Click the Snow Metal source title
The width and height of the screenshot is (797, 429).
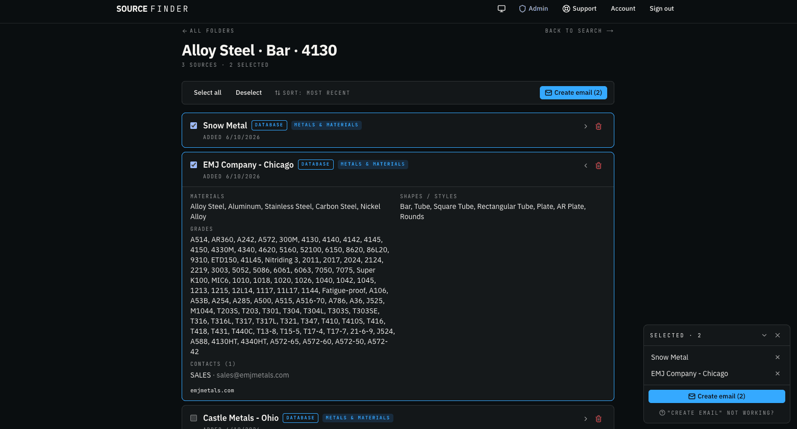pos(225,125)
